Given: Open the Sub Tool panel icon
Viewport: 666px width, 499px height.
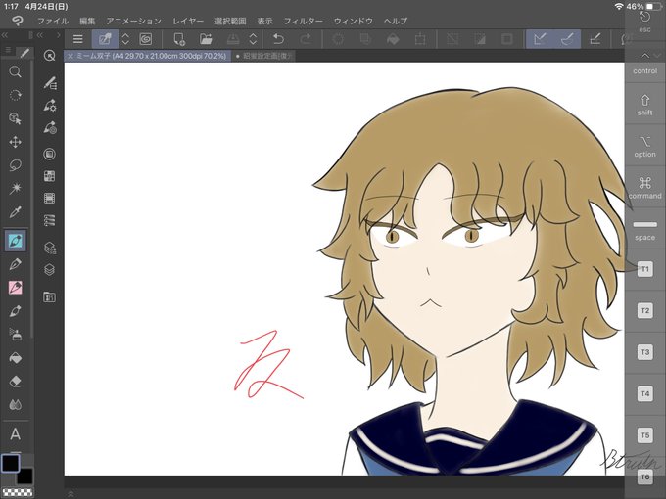Looking at the screenshot, I should 50,83.
